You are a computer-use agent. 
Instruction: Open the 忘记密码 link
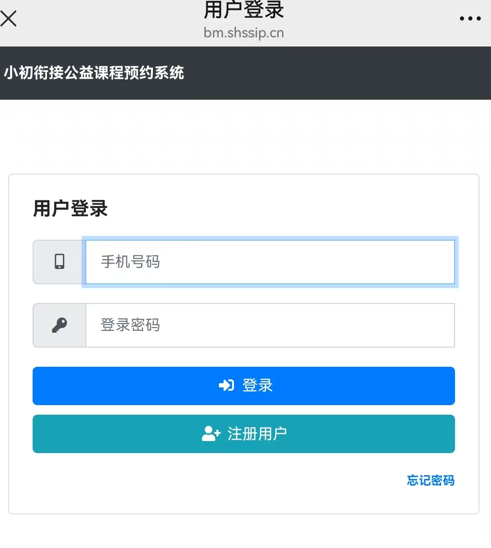(430, 480)
